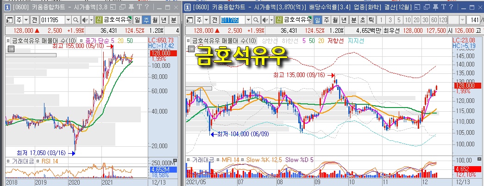Click the search magnifier in left chart window
The image size is (484, 186).
pos(76,20)
